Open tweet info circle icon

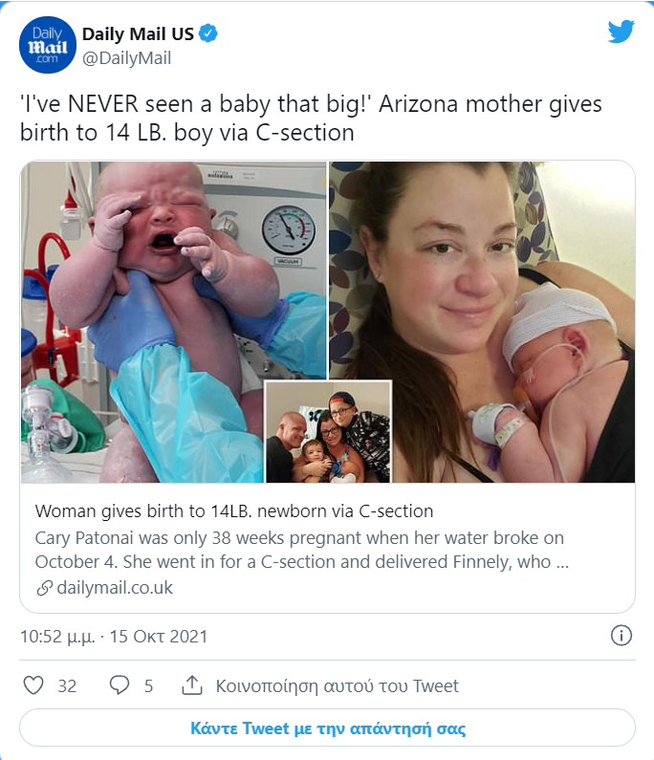(621, 636)
